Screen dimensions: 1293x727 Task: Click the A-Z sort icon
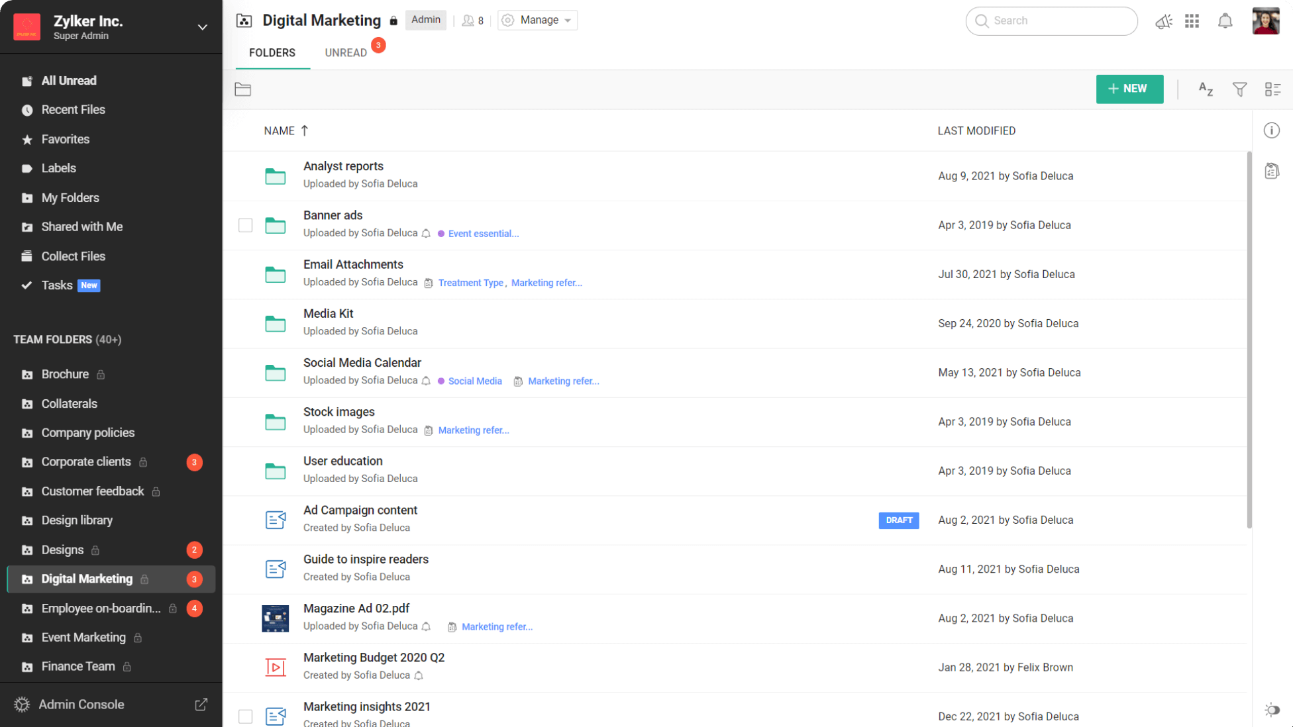coord(1206,89)
